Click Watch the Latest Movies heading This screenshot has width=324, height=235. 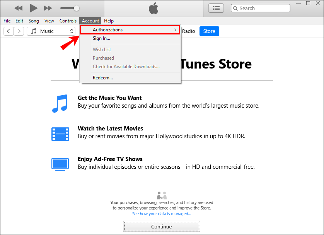pyautogui.click(x=110, y=128)
